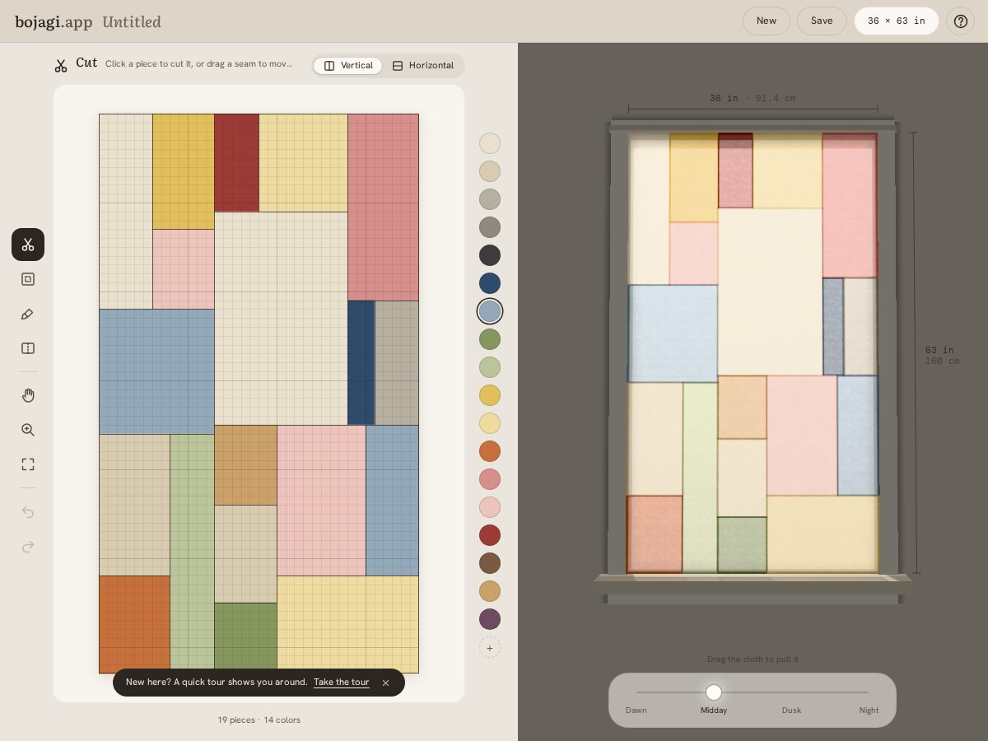
Task: Pick the dark red color swatch
Action: (490, 535)
